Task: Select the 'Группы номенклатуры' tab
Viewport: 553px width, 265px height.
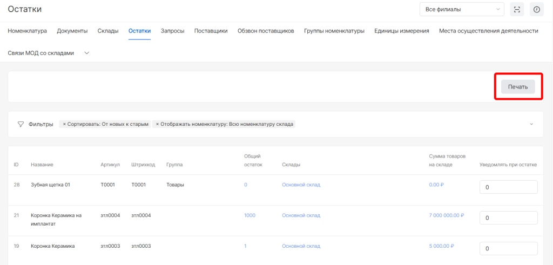Action: point(334,31)
